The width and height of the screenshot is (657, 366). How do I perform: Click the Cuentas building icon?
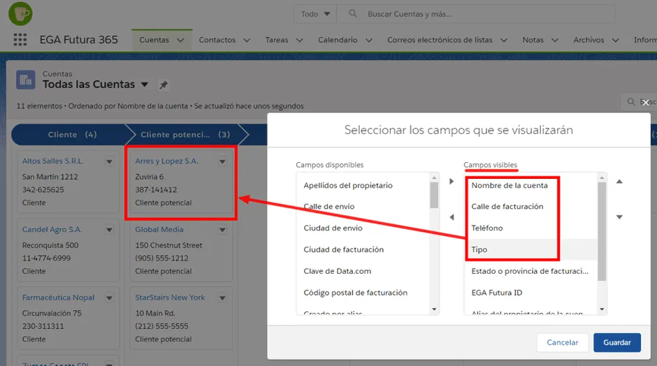coord(26,80)
